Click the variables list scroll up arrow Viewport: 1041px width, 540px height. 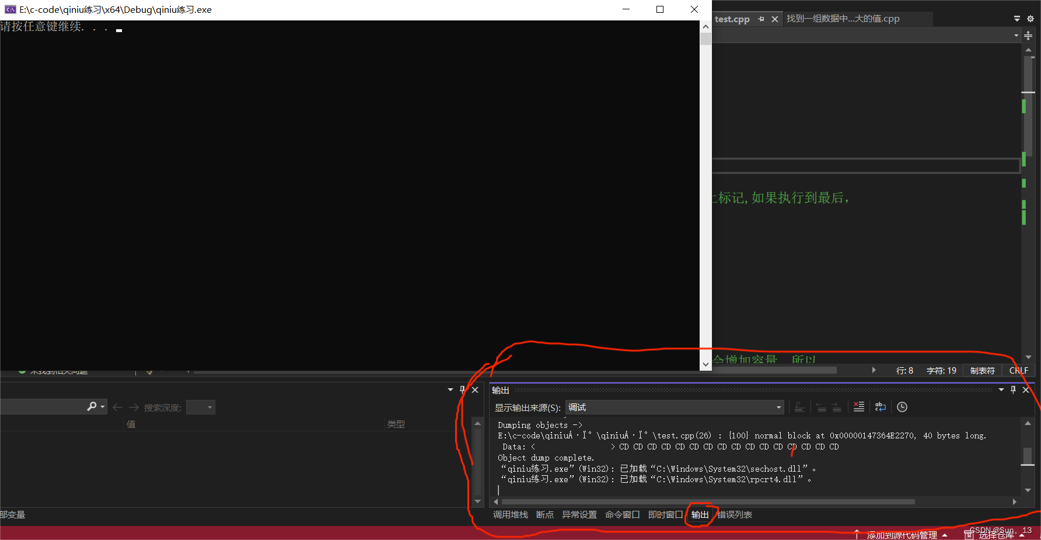477,423
